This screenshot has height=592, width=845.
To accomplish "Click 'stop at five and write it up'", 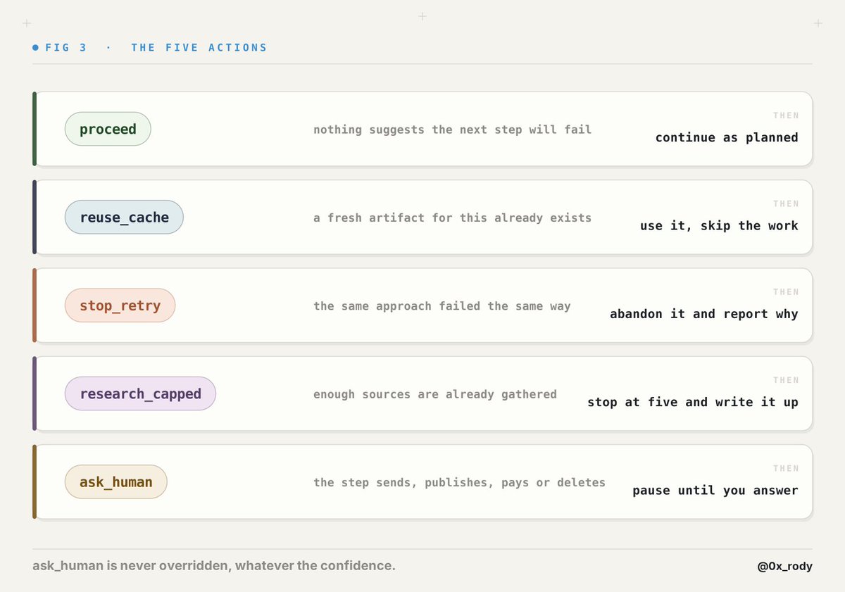I will pyautogui.click(x=693, y=402).
